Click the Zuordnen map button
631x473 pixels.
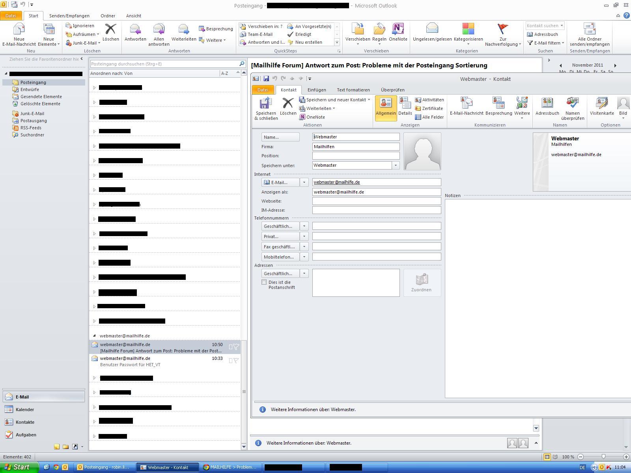click(x=422, y=283)
